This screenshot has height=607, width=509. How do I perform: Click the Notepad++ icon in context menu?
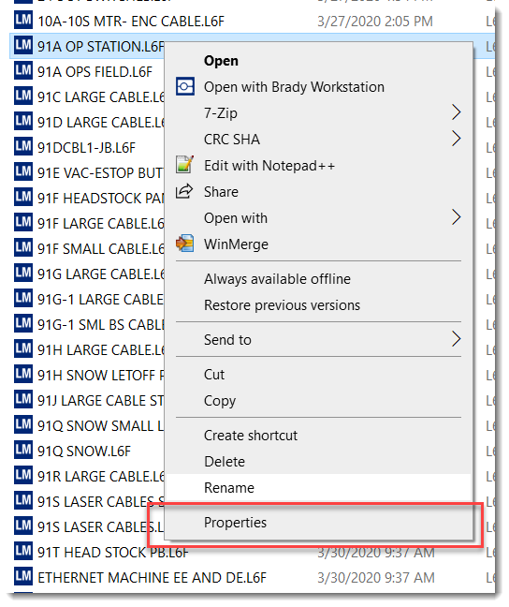(x=185, y=165)
